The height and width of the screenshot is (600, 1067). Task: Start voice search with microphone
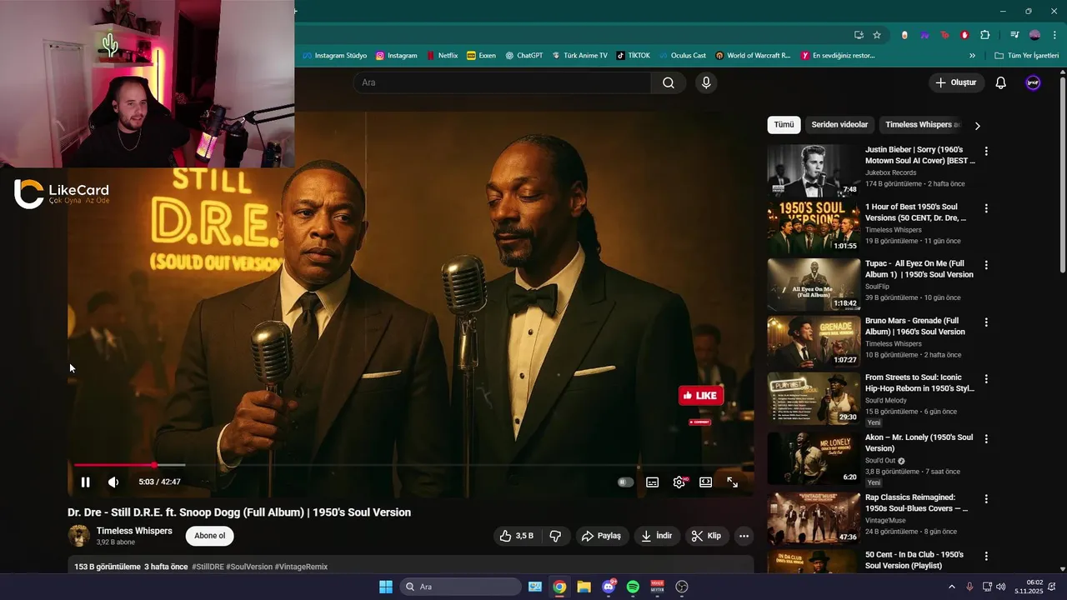pyautogui.click(x=706, y=82)
